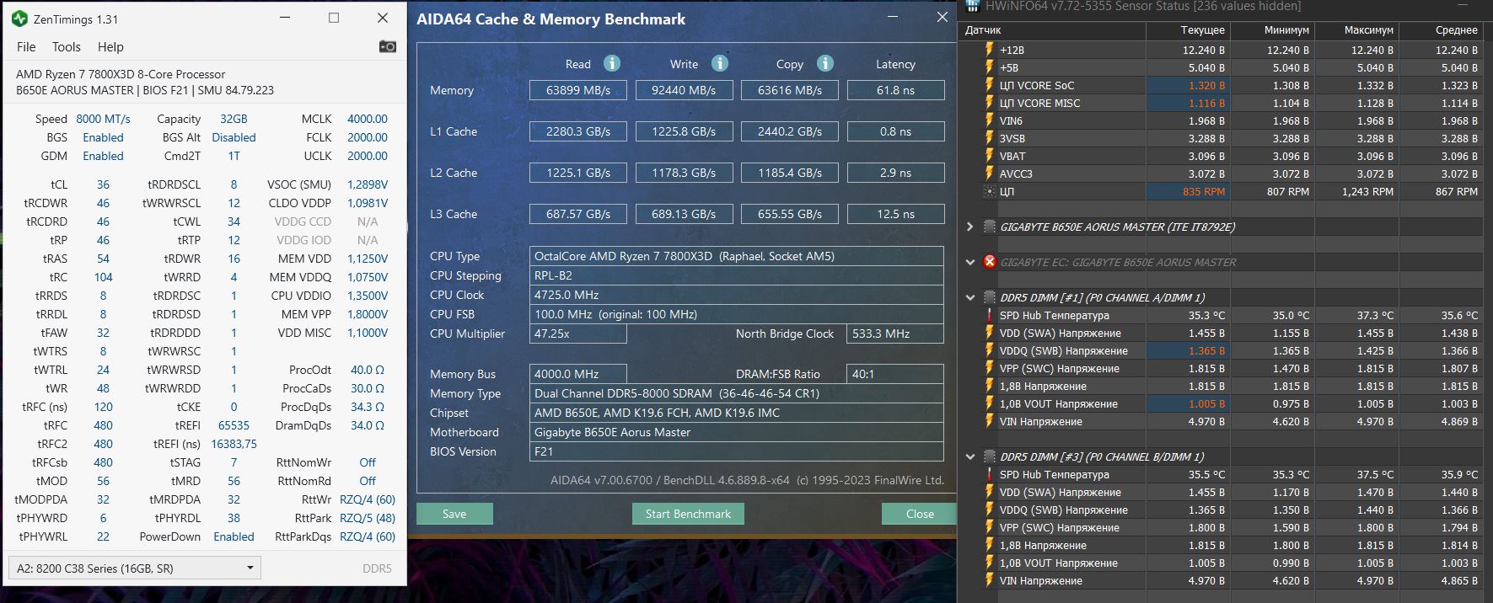The height and width of the screenshot is (603, 1493).
Task: Collapse the DDR5 DIMM [#3] sensor group
Action: (969, 456)
